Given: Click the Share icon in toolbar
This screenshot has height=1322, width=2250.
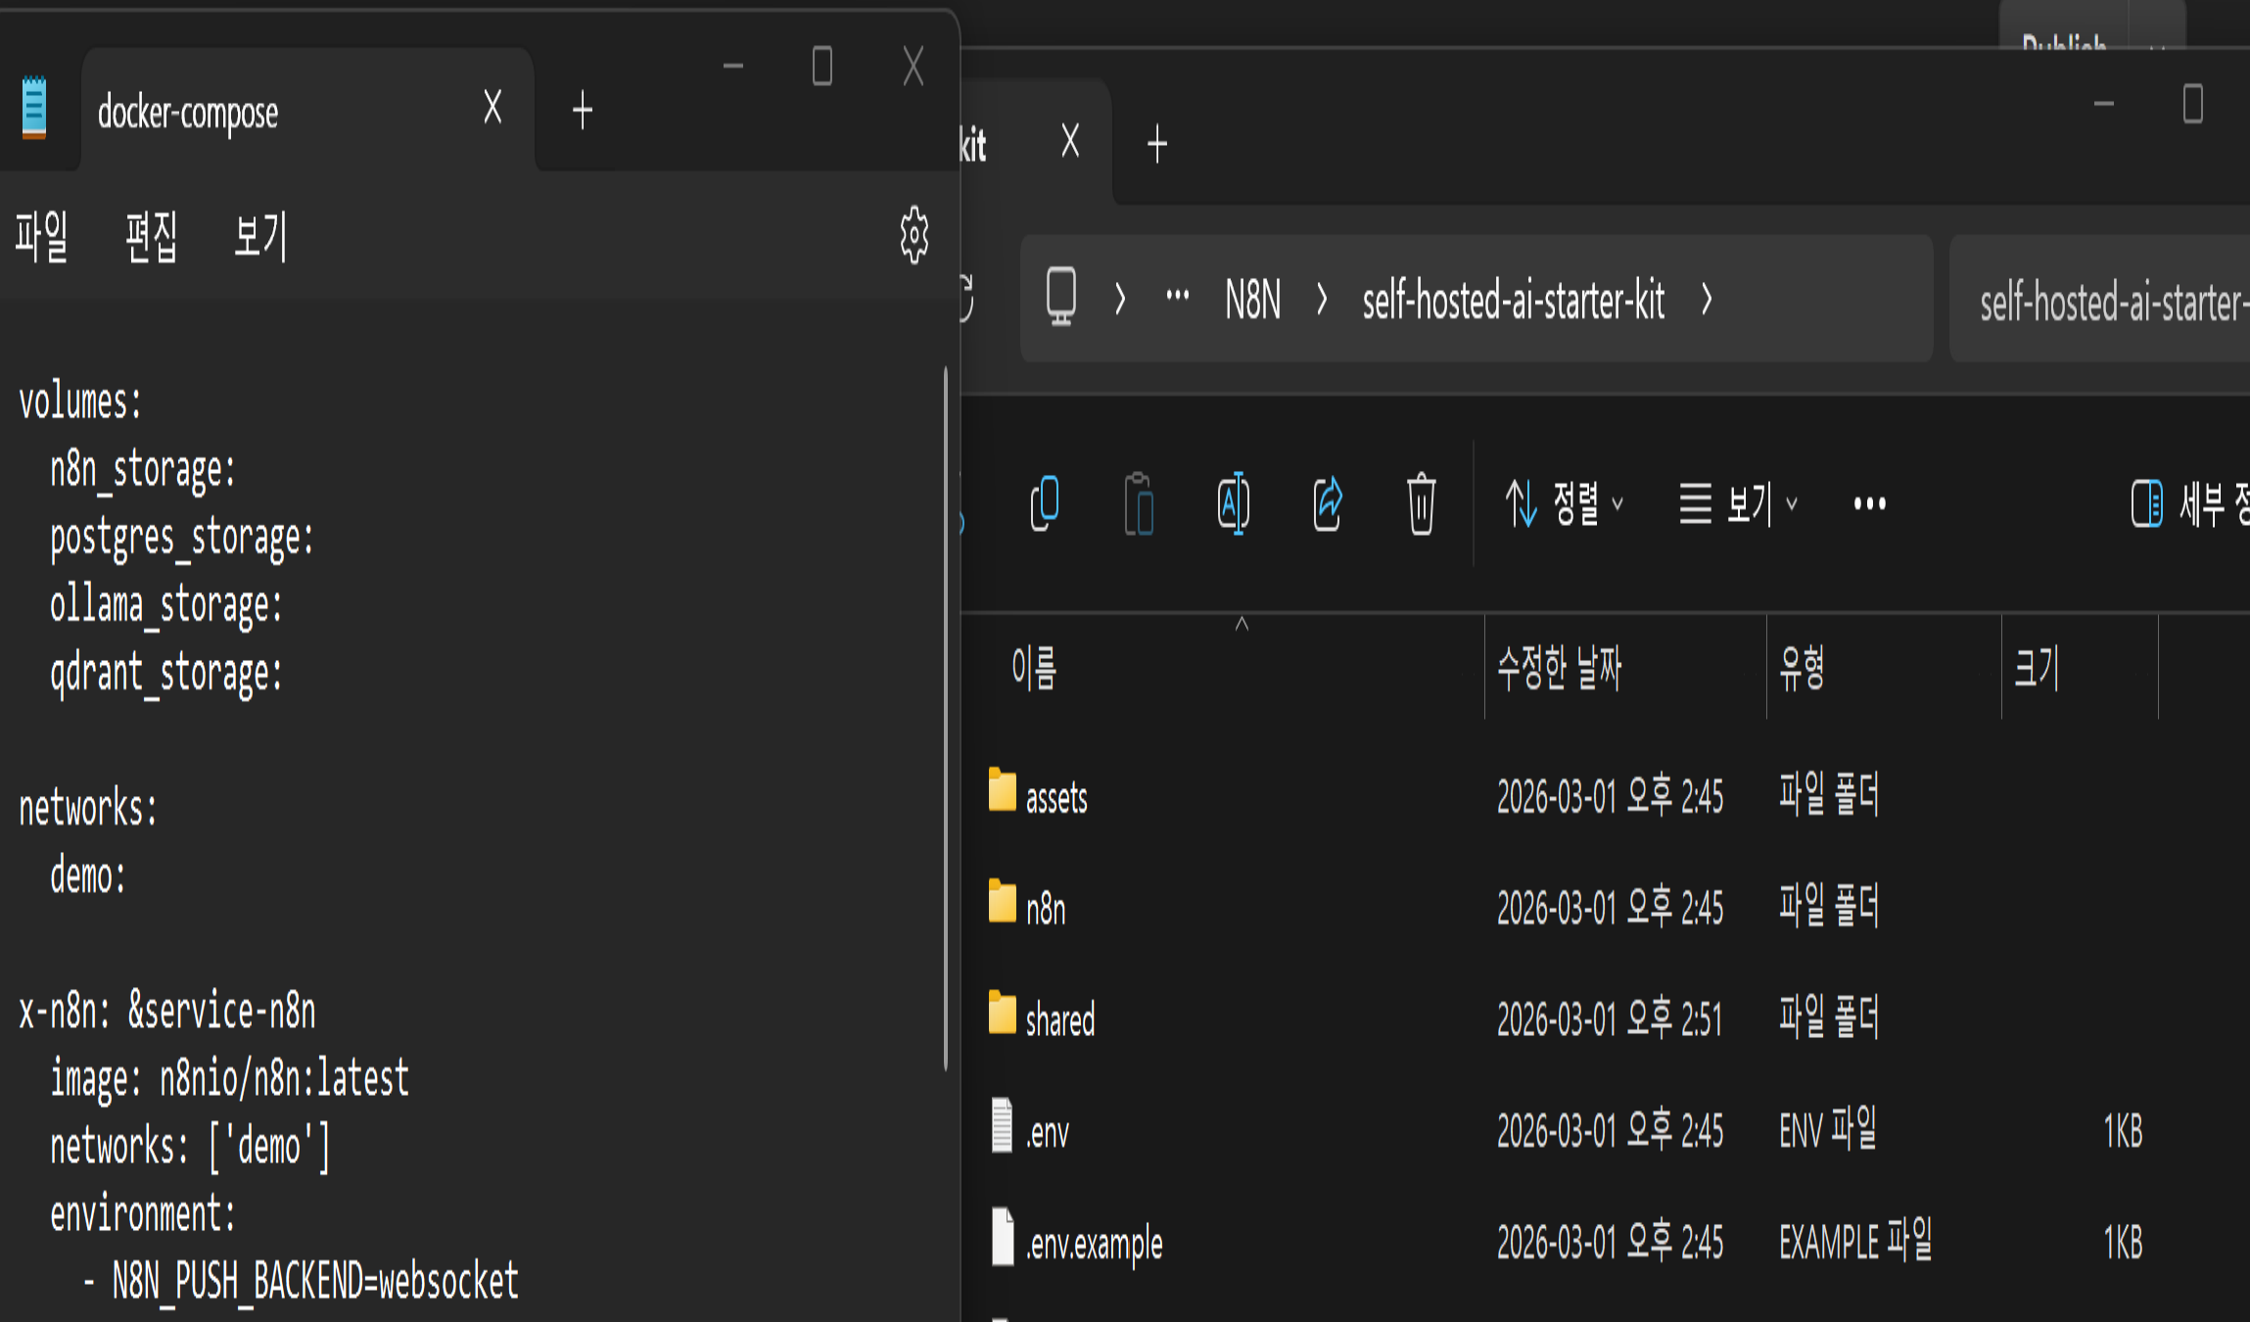Looking at the screenshot, I should (1327, 503).
